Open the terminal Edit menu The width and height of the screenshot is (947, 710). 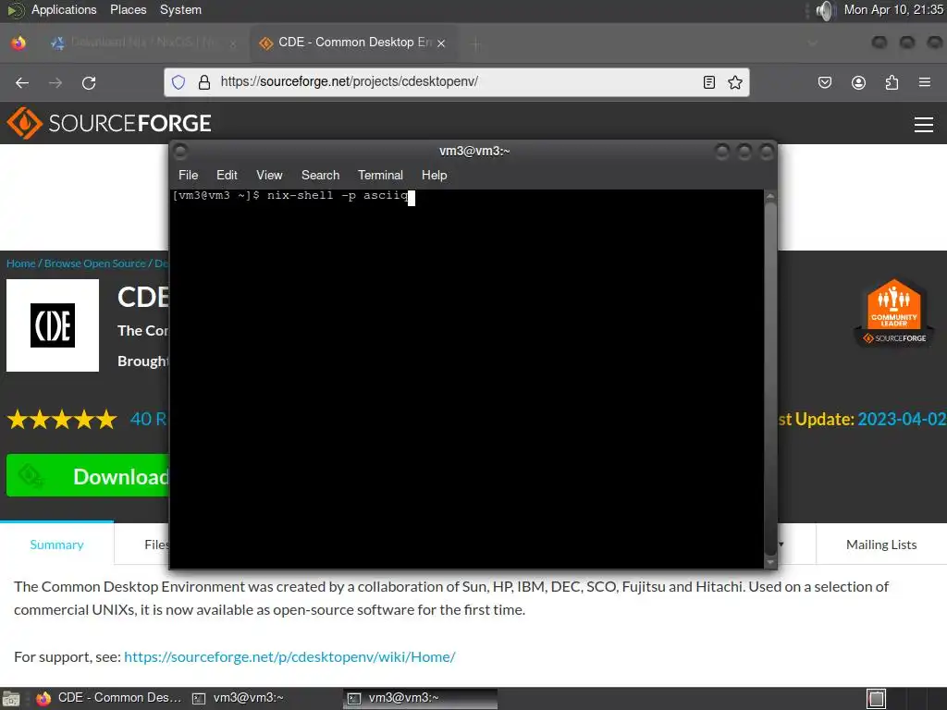point(227,175)
